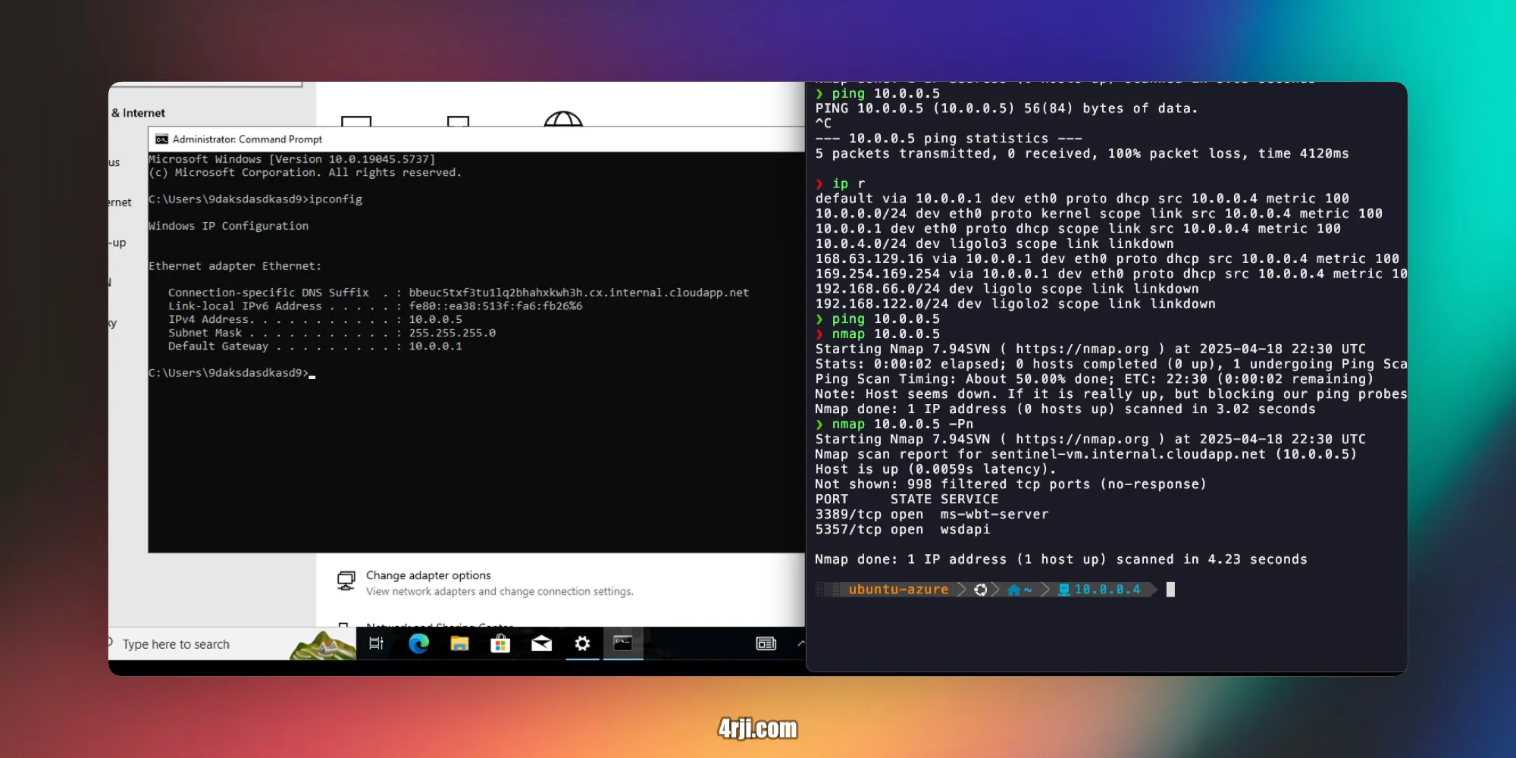Click the Change adapter options icon
The width and height of the screenshot is (1516, 758).
pos(346,581)
